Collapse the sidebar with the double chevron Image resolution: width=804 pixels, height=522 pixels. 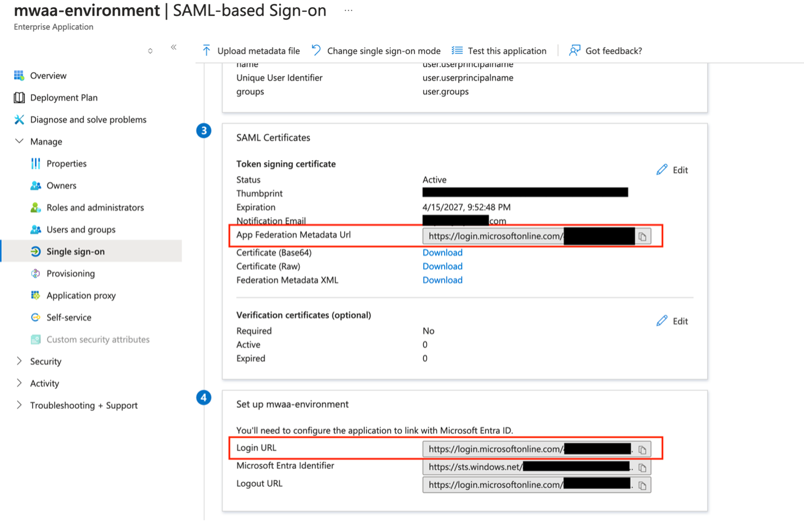174,47
